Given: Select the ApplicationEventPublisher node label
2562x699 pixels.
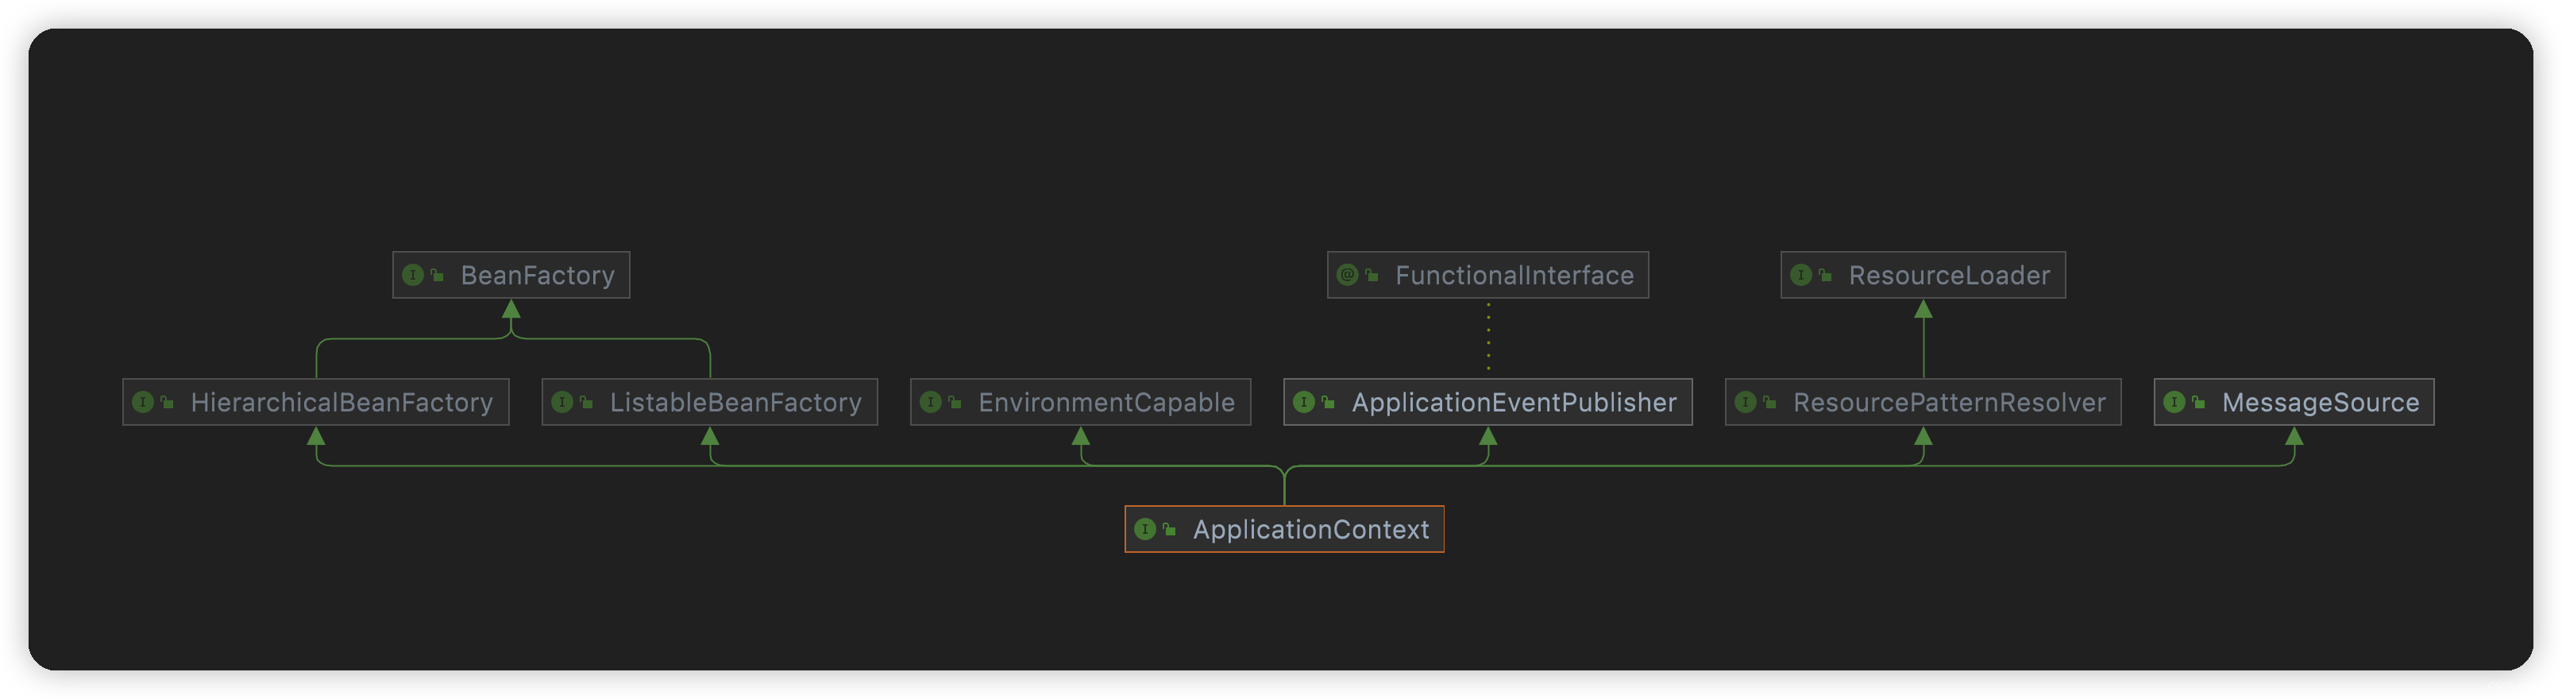Looking at the screenshot, I should tap(1514, 403).
